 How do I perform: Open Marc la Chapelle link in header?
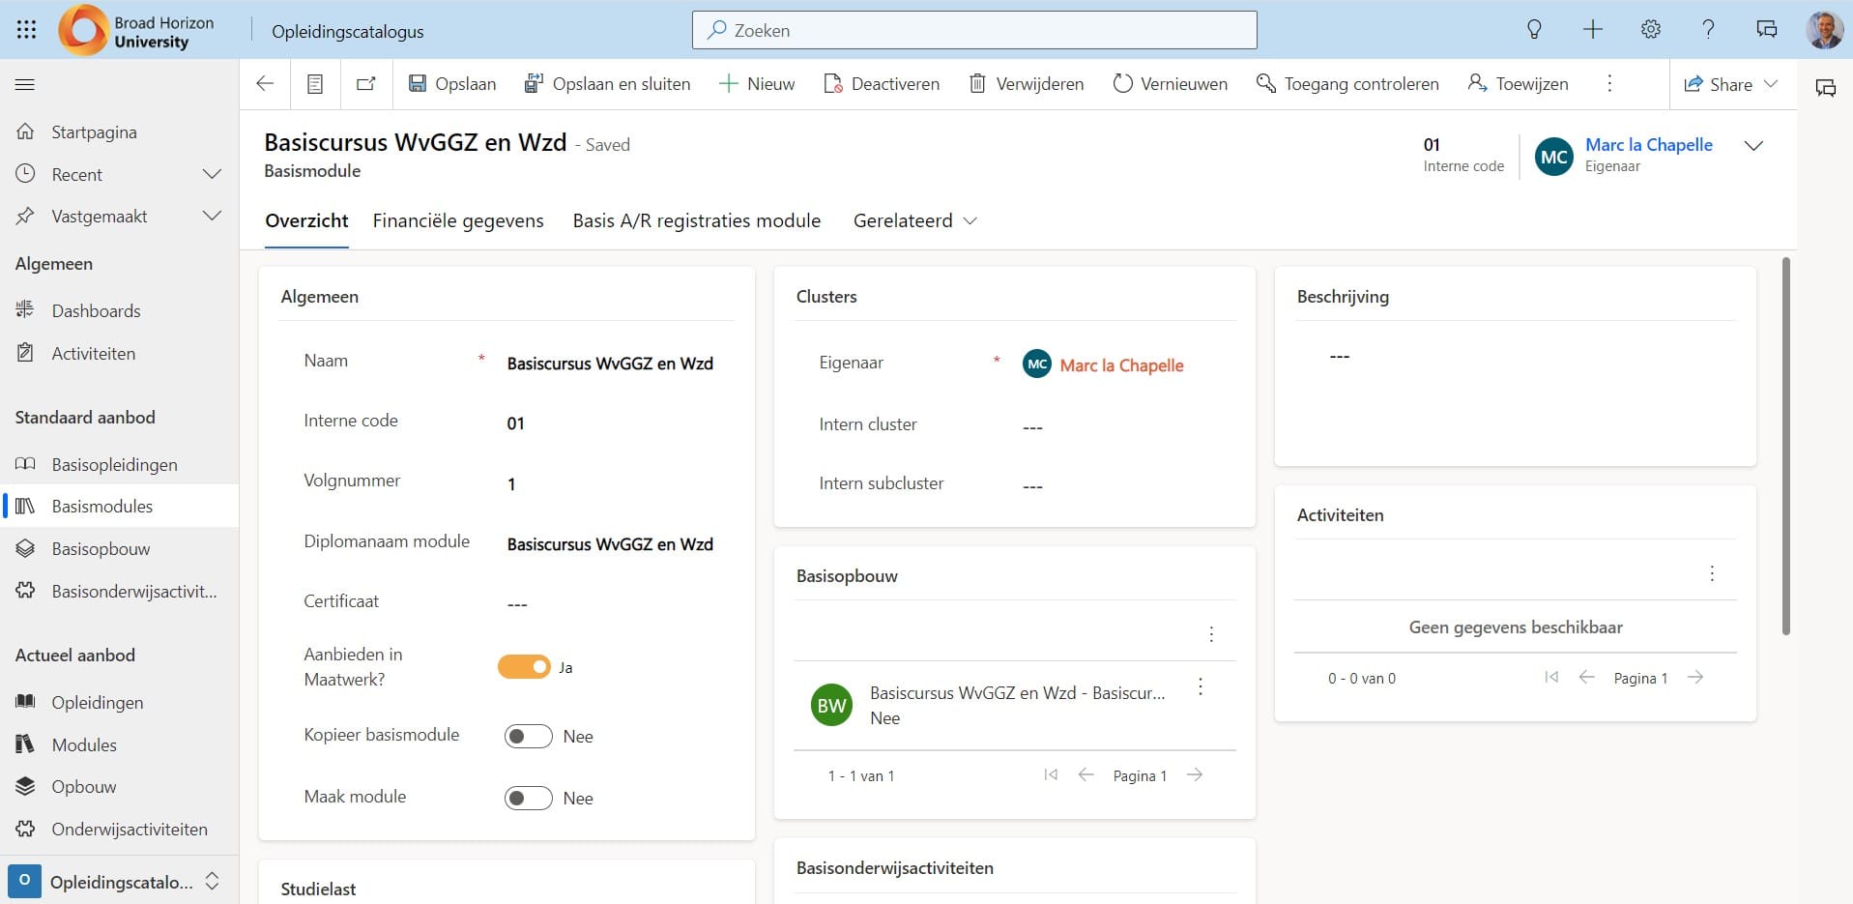click(x=1648, y=145)
